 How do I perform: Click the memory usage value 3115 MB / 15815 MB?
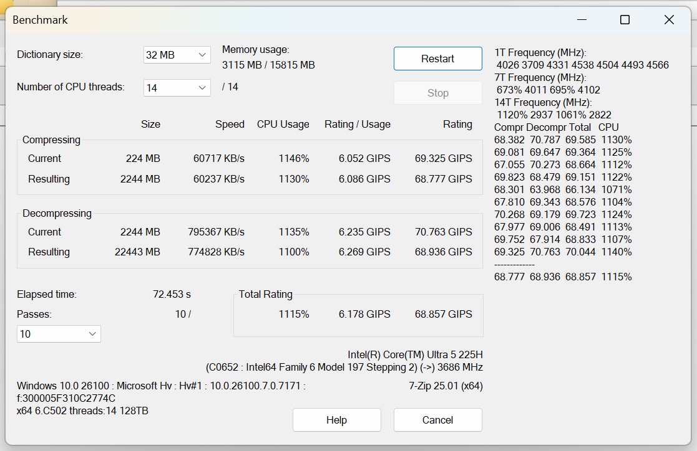(x=268, y=65)
